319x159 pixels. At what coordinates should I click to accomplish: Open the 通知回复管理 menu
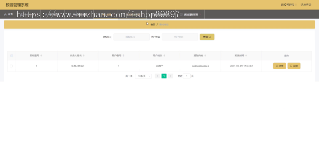(x=190, y=14)
